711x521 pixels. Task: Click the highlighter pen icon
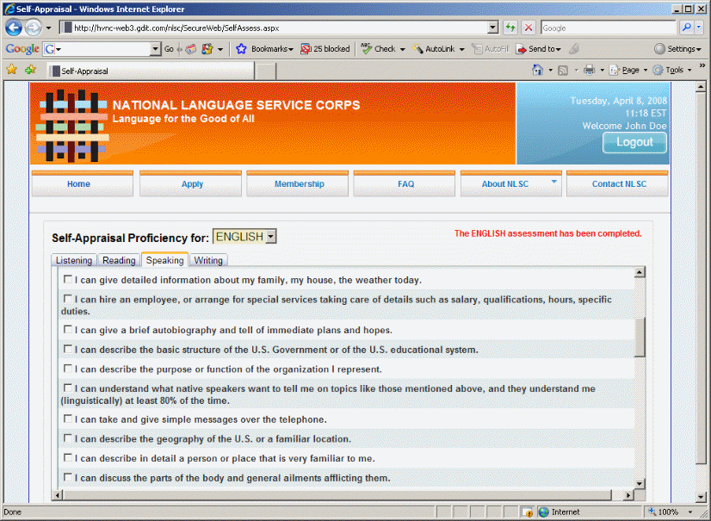click(x=574, y=48)
